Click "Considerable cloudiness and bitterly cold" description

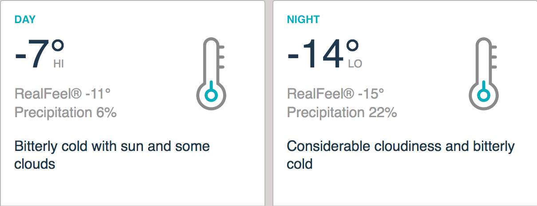click(400, 155)
